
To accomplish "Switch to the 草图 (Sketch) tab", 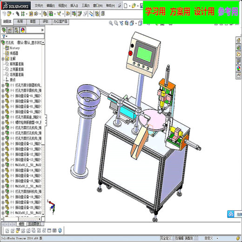I will (33, 21).
